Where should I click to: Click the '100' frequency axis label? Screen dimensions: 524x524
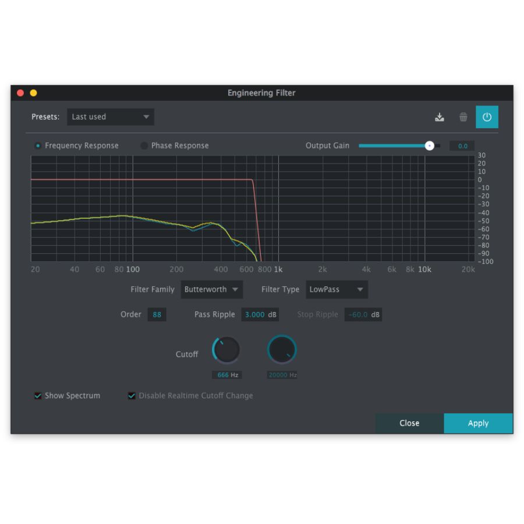pyautogui.click(x=133, y=270)
